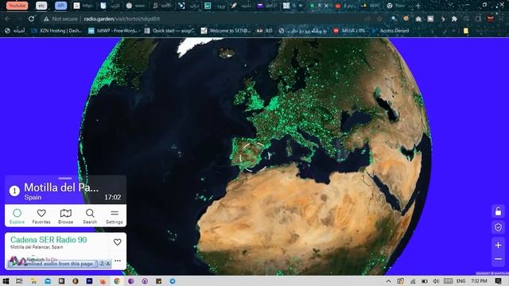Open the Settings tab
509x286 pixels.
pos(115,216)
